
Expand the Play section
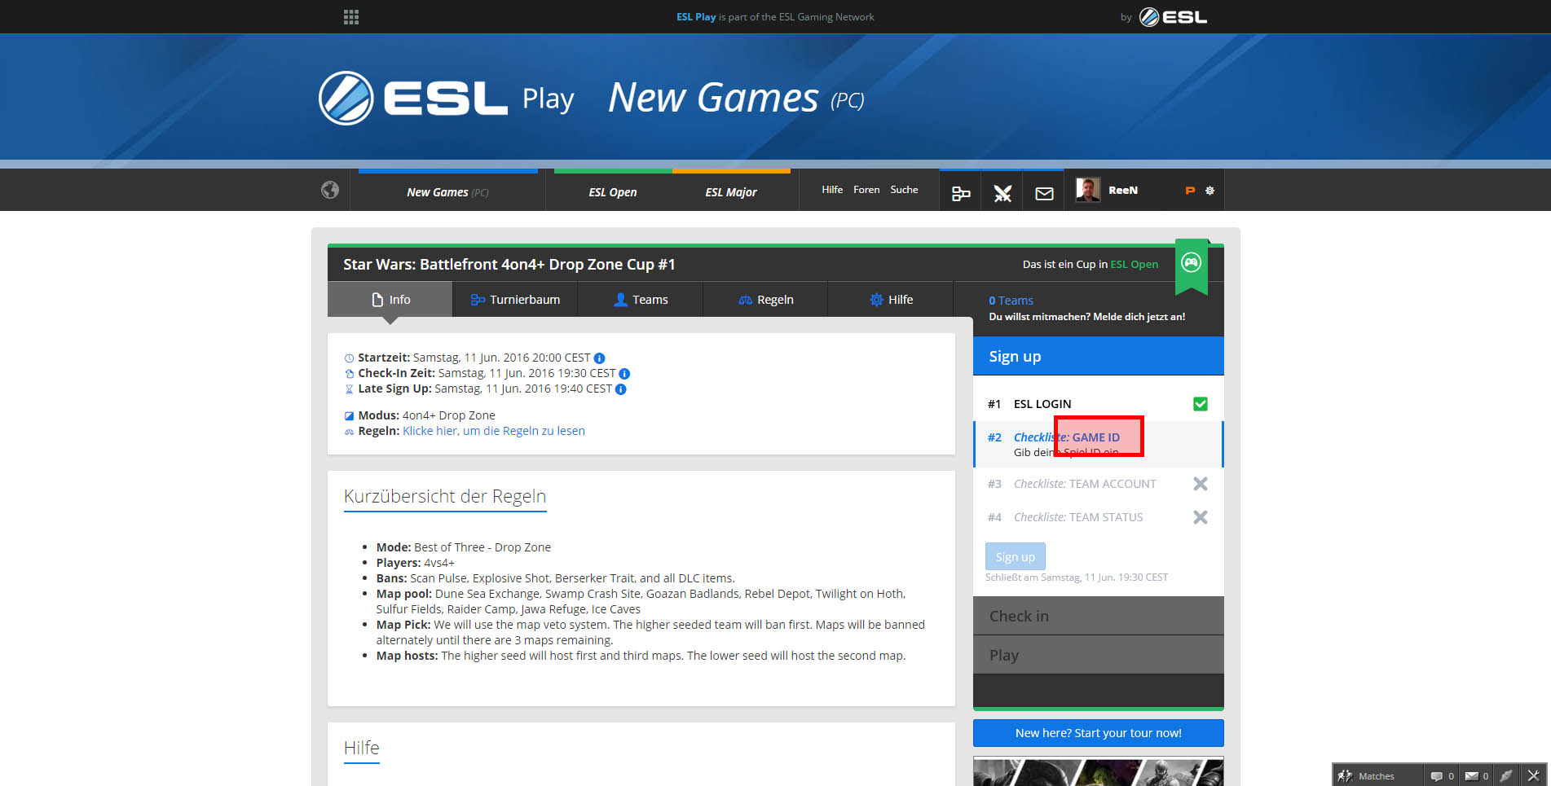point(1098,656)
